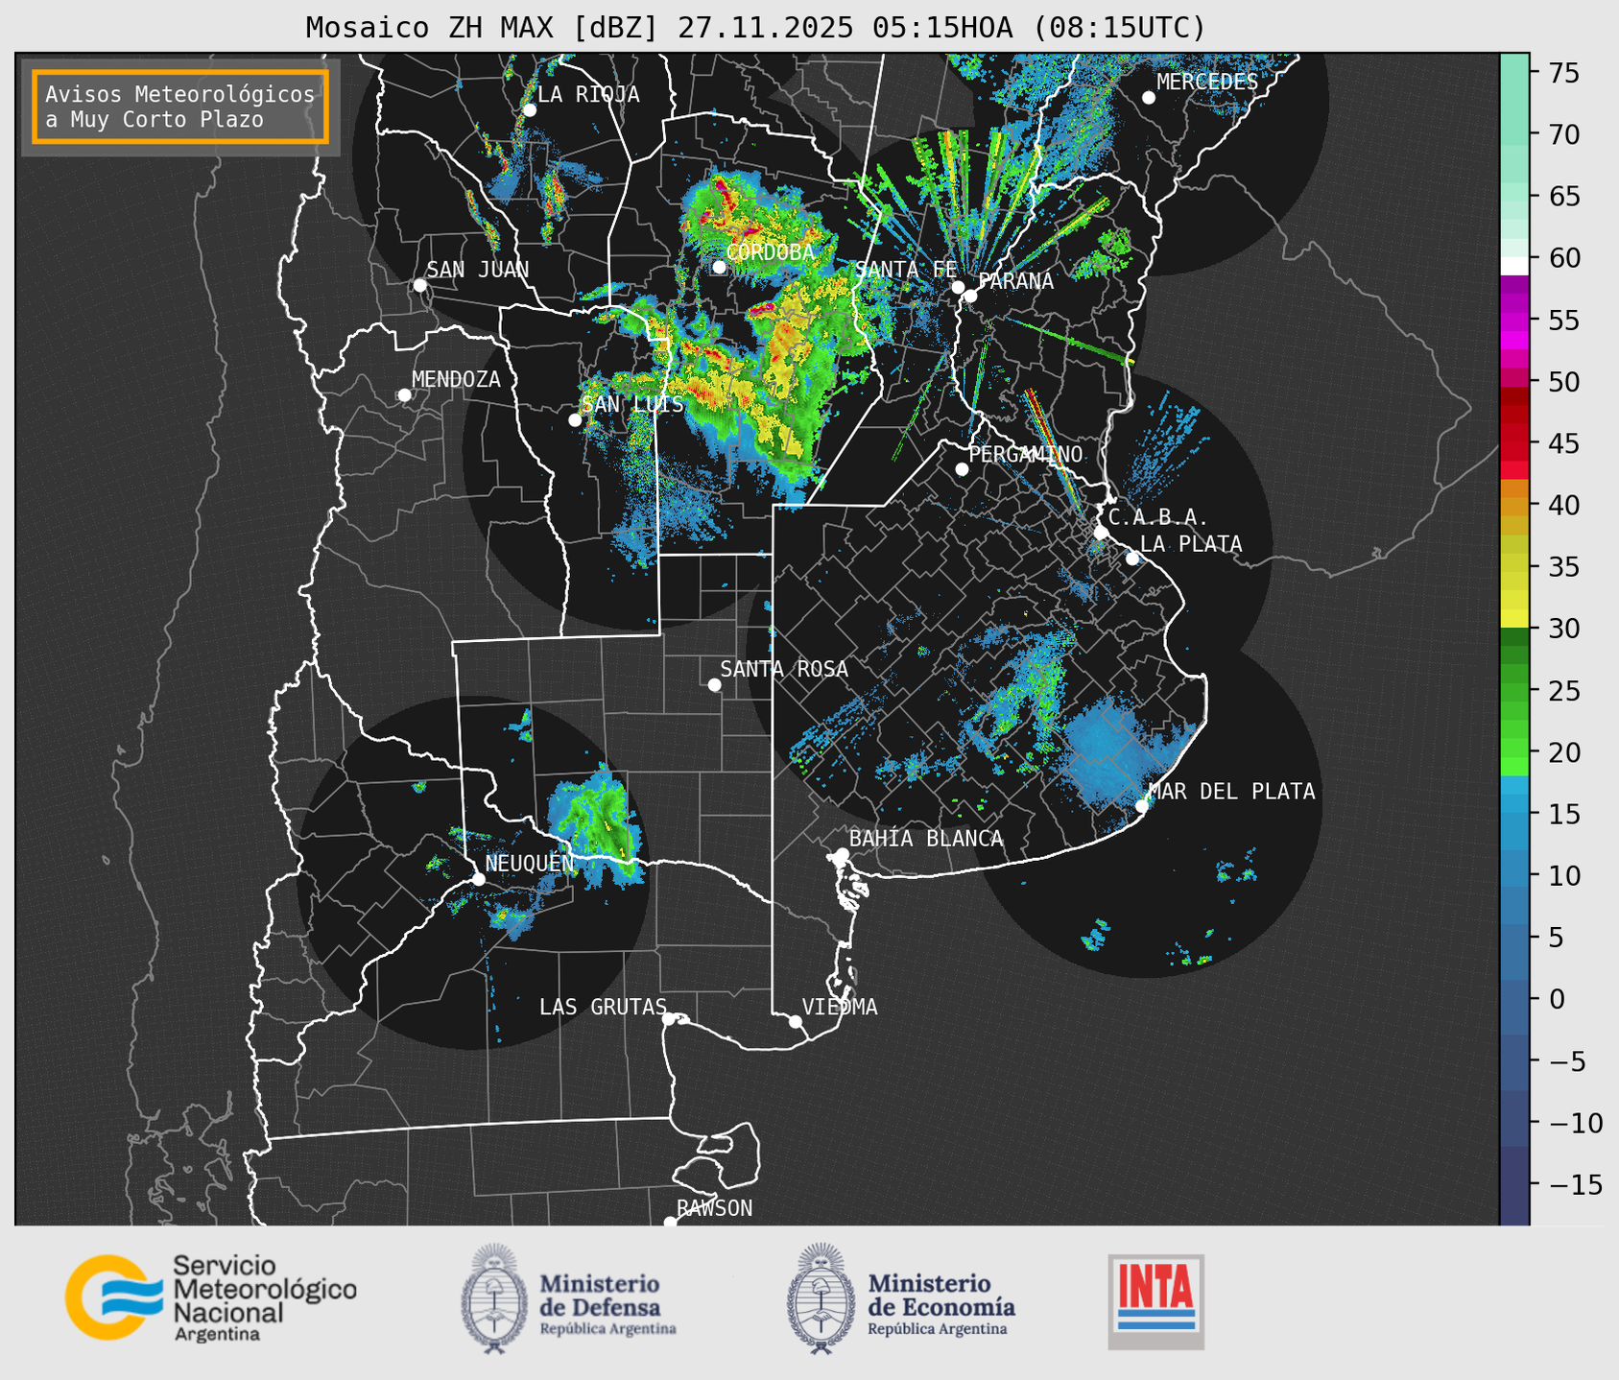Click the magenta 55 dBZ colorbar band
1619x1380 pixels.
click(1514, 321)
